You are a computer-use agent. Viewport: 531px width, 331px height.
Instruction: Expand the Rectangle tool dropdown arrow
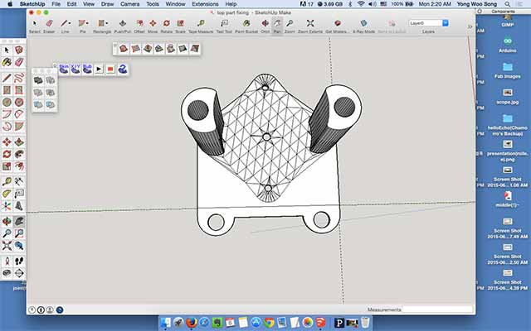click(107, 23)
